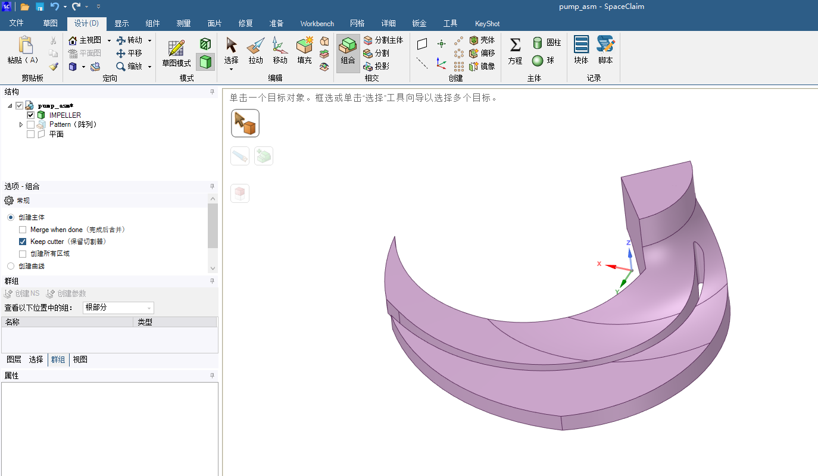The height and width of the screenshot is (476, 818).
Task: Switch to the Workbench ribbon tab
Action: point(317,24)
